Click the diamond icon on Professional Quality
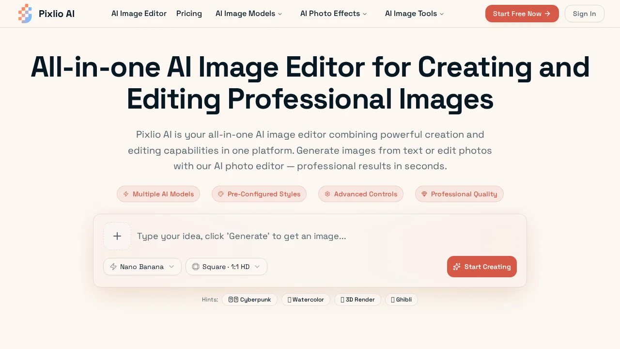Viewport: 620px width, 349px height. pos(424,194)
